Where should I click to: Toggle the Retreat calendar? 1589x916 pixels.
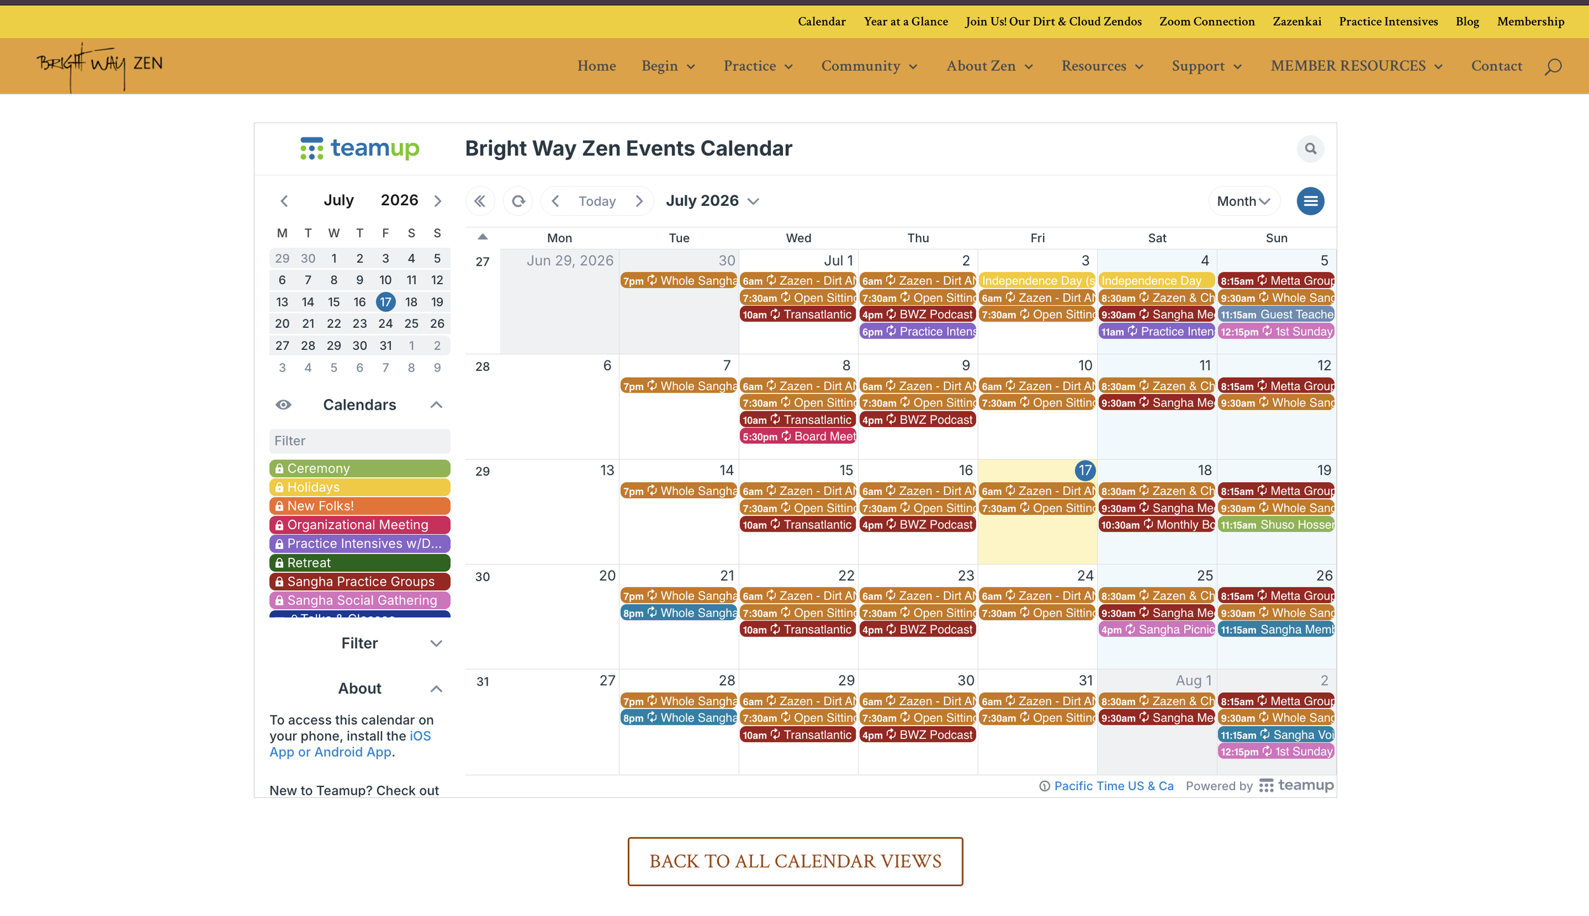[360, 563]
